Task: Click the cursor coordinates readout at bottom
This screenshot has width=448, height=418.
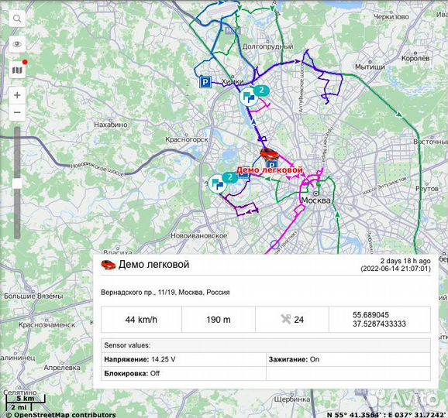Action: click(387, 415)
